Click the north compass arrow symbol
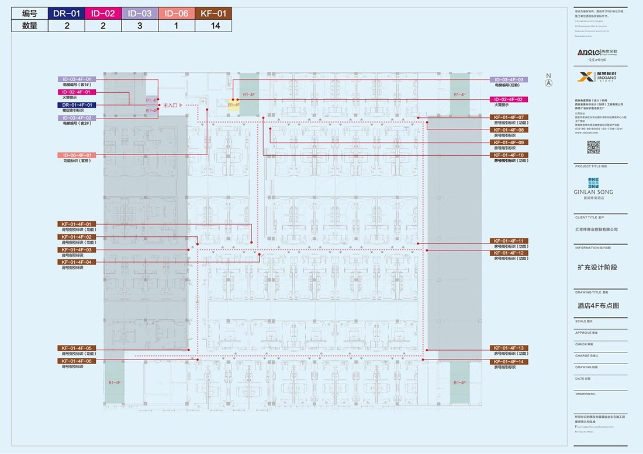Viewport: 643px width, 454px height. tap(548, 83)
